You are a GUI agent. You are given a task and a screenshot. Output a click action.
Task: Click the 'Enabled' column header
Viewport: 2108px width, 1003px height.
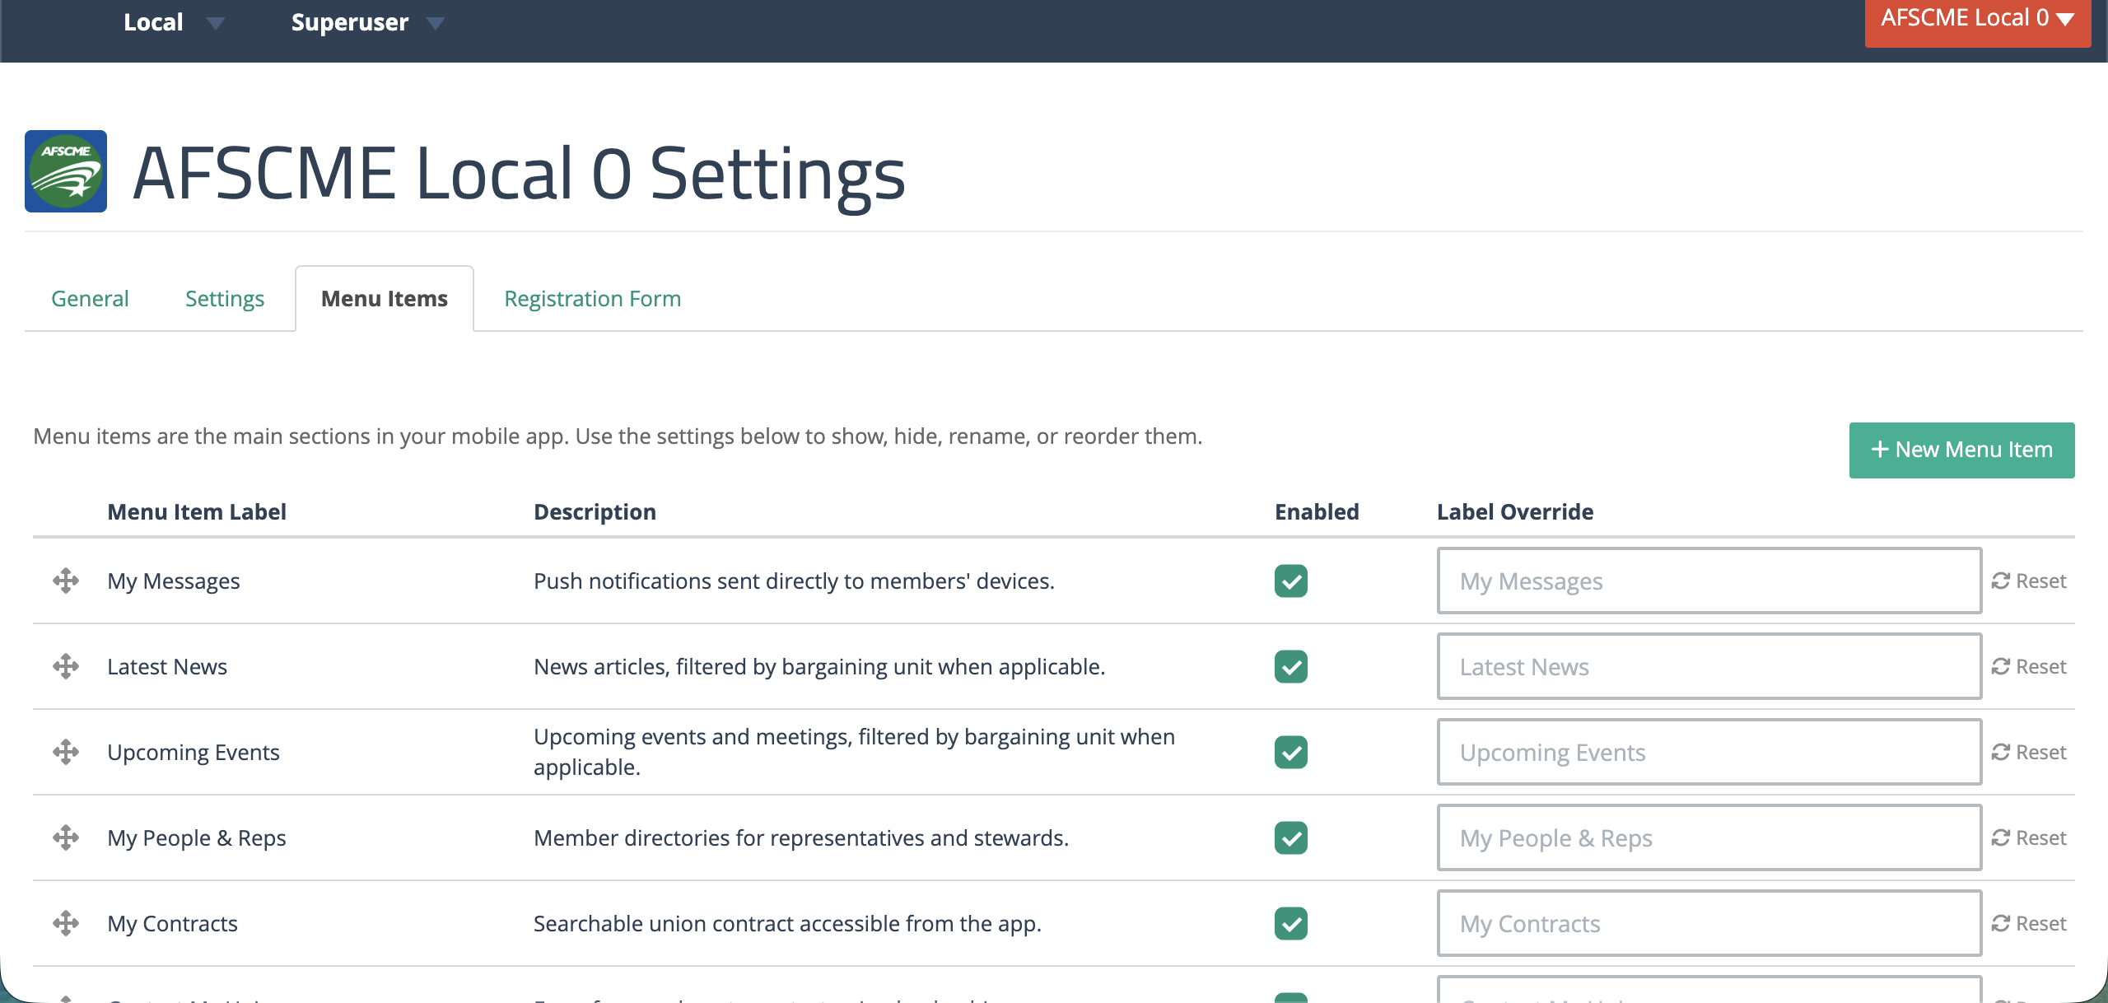[x=1317, y=511]
